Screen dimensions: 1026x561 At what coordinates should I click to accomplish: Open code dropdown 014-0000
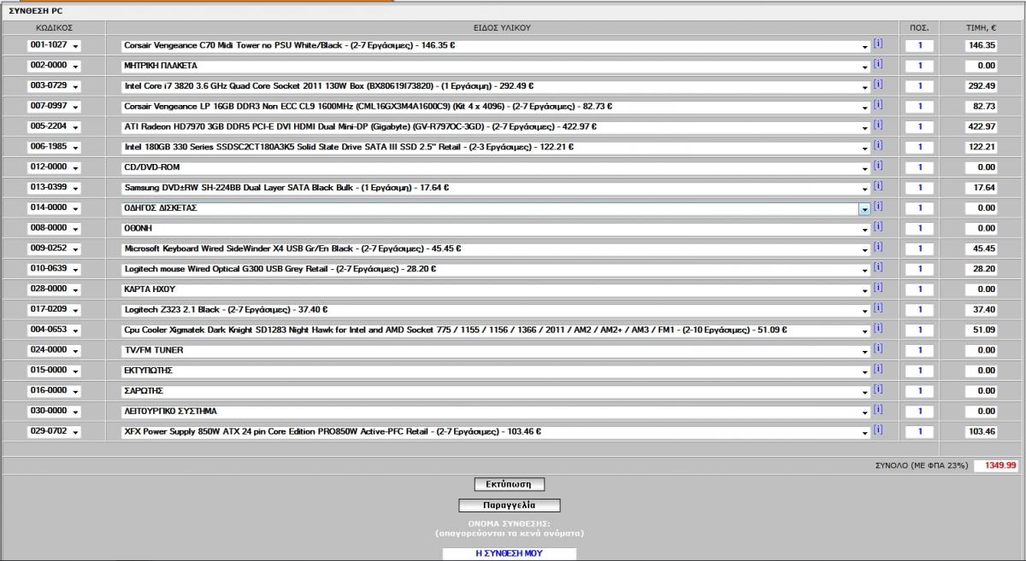pos(53,208)
